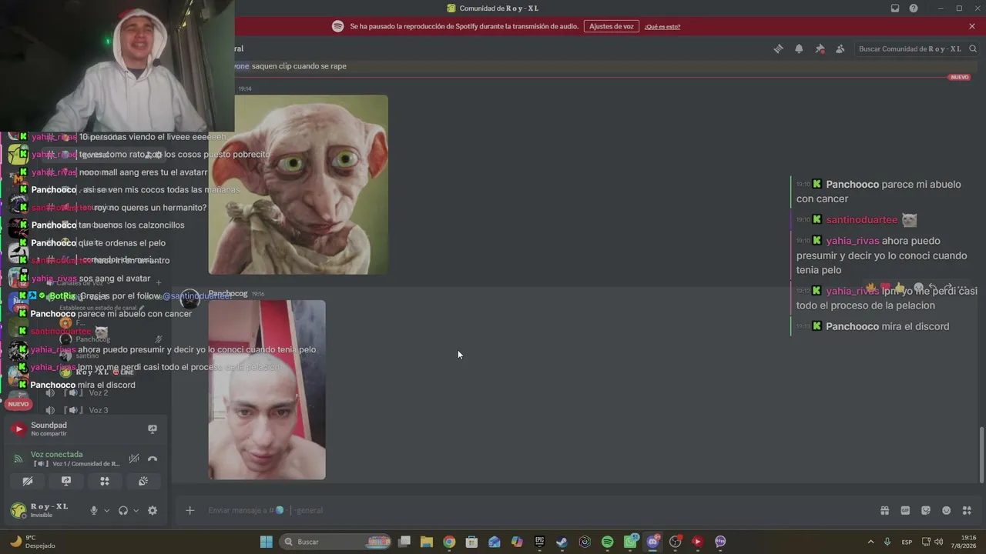
Task: Click the Soundpad screen share icon
Action: (153, 429)
